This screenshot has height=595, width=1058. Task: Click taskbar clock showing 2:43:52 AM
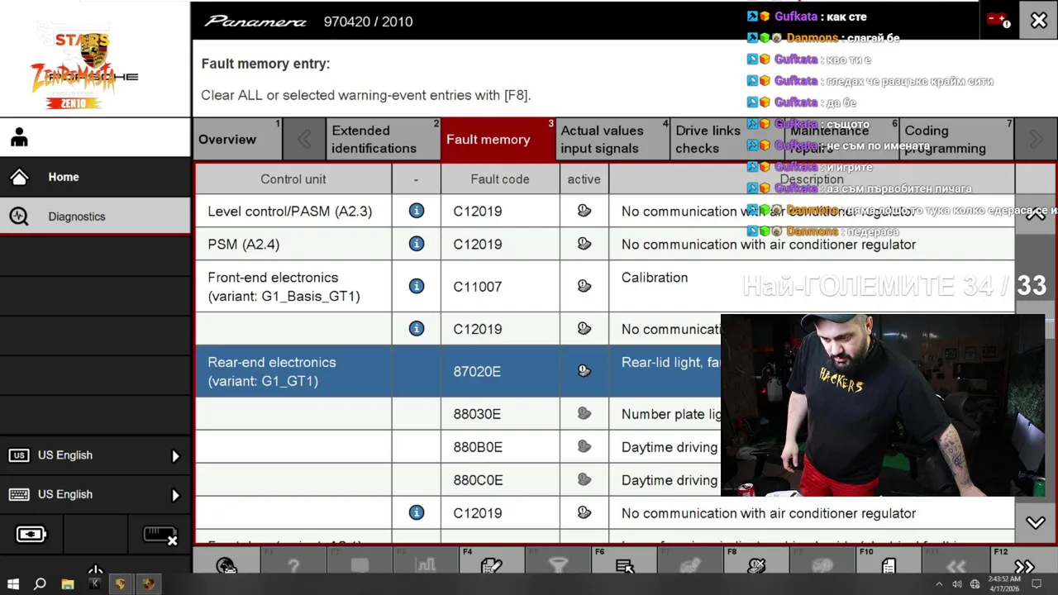(1005, 583)
